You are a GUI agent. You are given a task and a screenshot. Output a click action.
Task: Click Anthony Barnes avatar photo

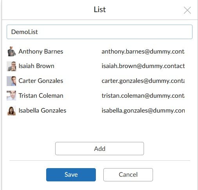click(11, 52)
